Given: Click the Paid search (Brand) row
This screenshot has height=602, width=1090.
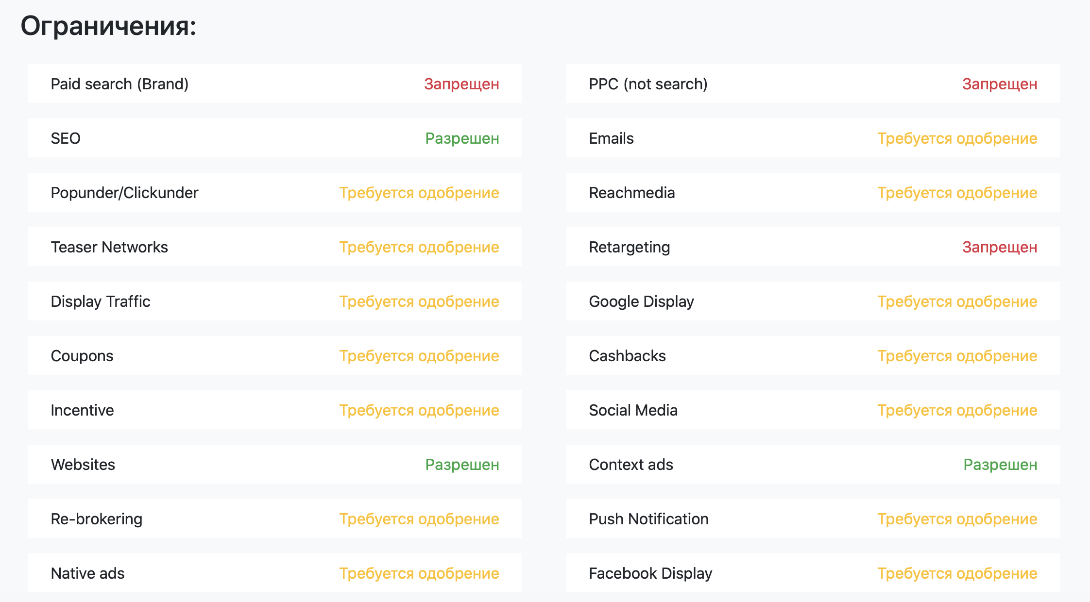Looking at the screenshot, I should (x=274, y=84).
